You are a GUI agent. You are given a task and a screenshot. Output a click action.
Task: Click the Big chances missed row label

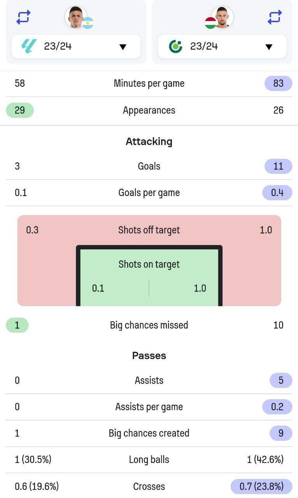(x=149, y=325)
